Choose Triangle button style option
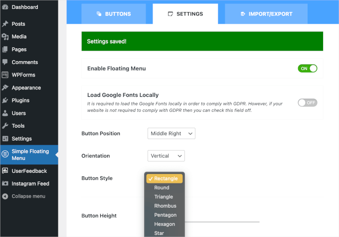Image resolution: width=339 pixels, height=237 pixels. point(165,197)
